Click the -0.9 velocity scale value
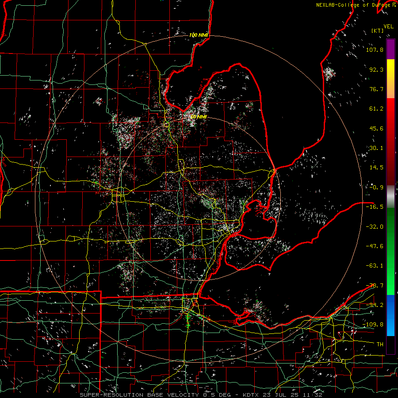 coord(376,188)
